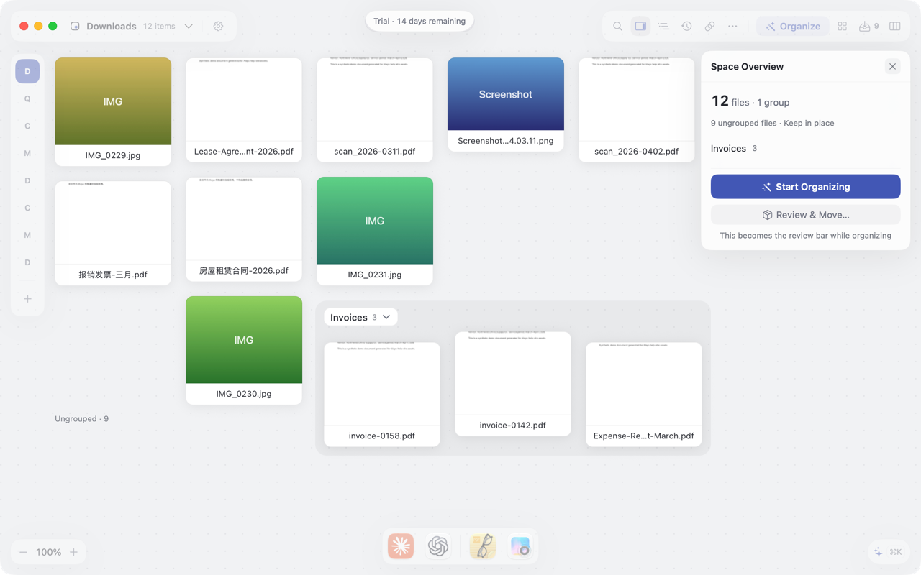
Task: Add a new space with the sidebar plus
Action: click(x=27, y=298)
